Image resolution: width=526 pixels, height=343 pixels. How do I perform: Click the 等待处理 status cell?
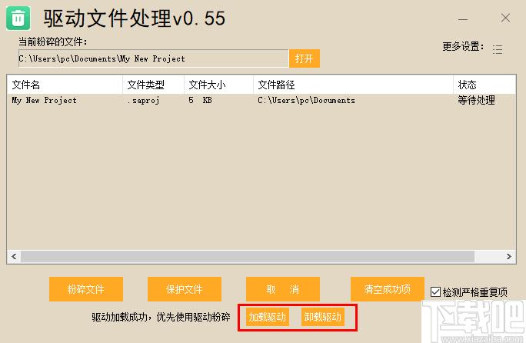click(x=476, y=100)
